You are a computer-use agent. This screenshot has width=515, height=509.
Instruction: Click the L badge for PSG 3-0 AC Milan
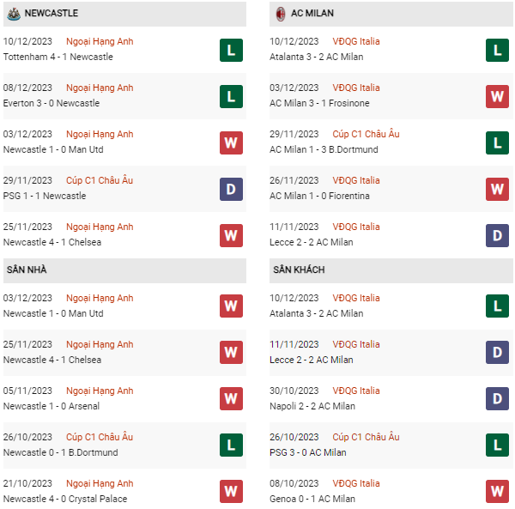[497, 445]
